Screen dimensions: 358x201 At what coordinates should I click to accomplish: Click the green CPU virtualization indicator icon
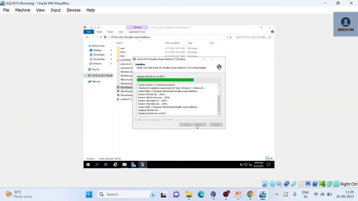(x=322, y=184)
